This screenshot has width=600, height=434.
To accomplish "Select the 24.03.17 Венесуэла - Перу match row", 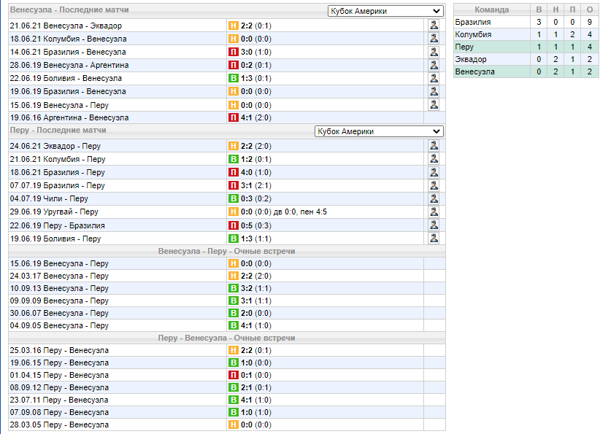I will coord(227,276).
